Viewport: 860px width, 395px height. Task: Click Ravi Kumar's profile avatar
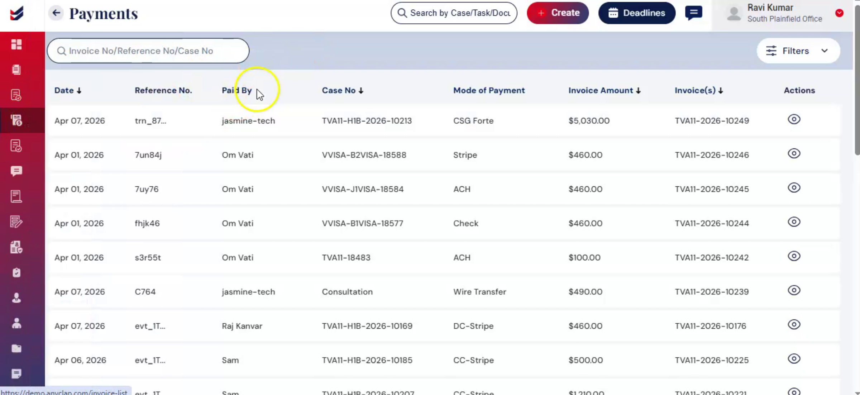click(x=734, y=14)
